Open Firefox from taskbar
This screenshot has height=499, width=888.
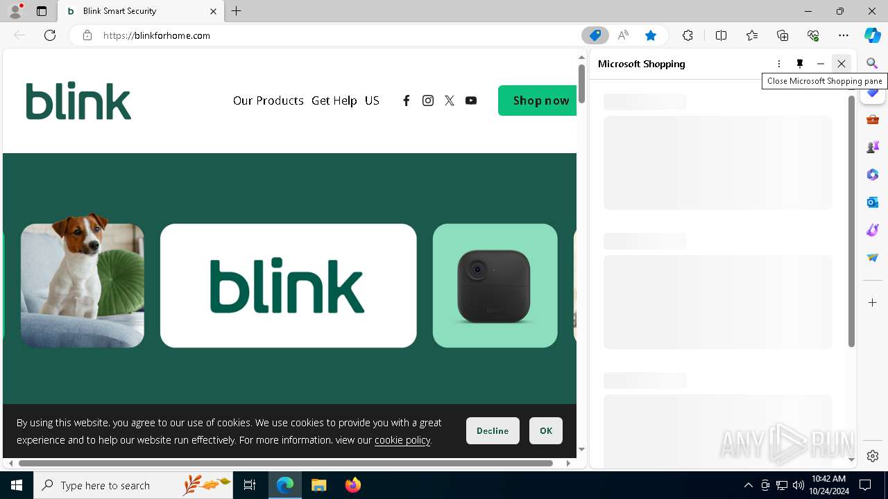click(x=353, y=485)
